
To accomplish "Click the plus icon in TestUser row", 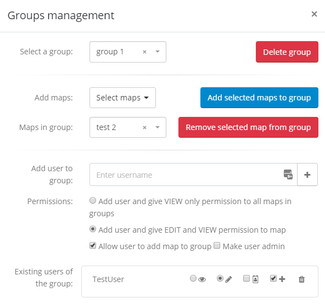I will tap(282, 279).
